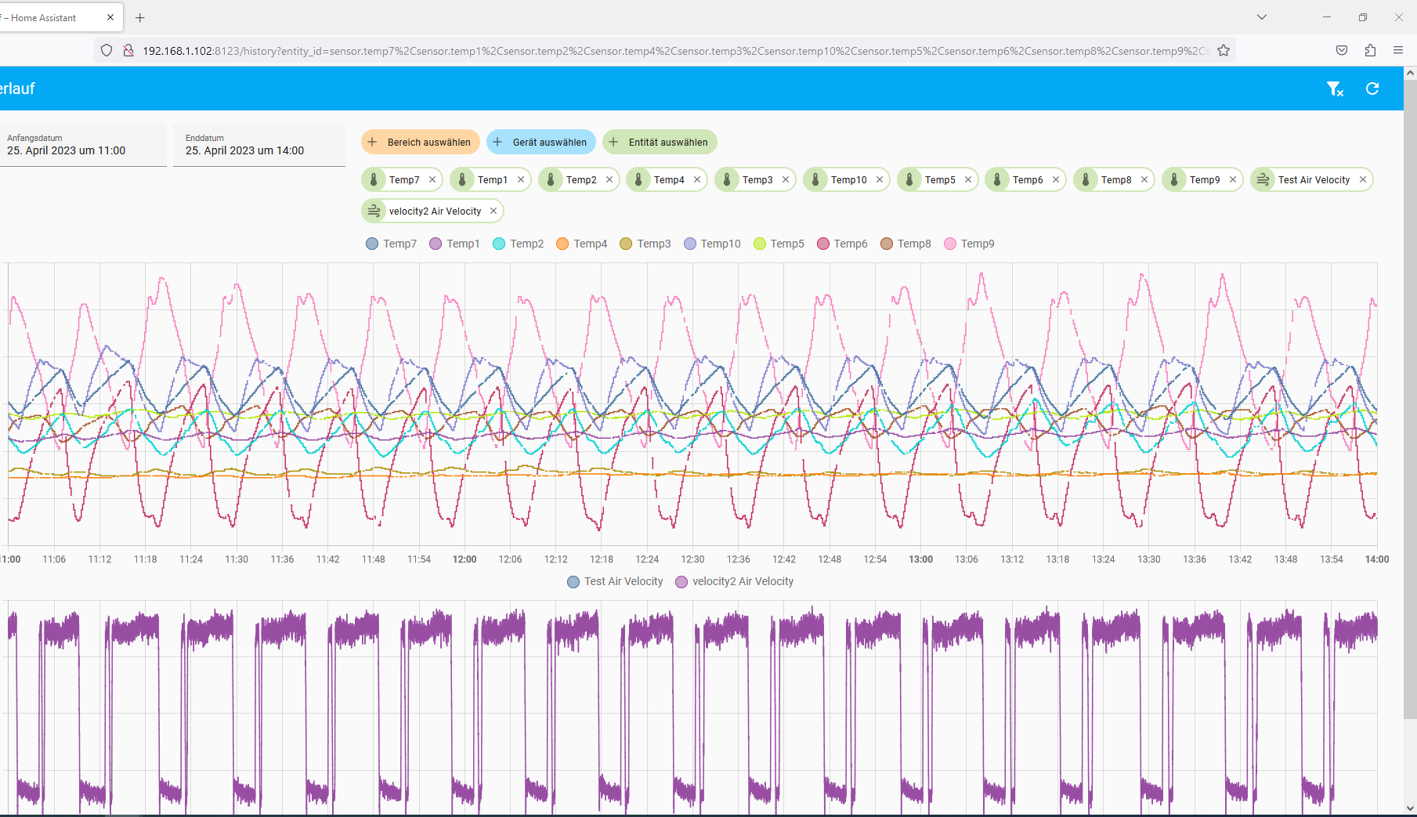Remove the Temp9 entity chip

click(x=1233, y=179)
